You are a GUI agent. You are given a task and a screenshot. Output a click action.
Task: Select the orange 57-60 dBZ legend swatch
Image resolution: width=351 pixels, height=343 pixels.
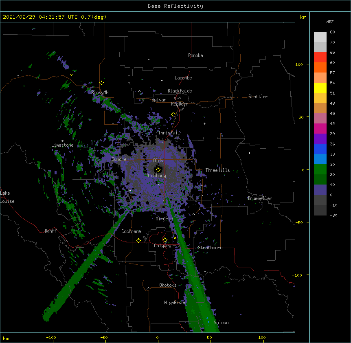point(320,67)
